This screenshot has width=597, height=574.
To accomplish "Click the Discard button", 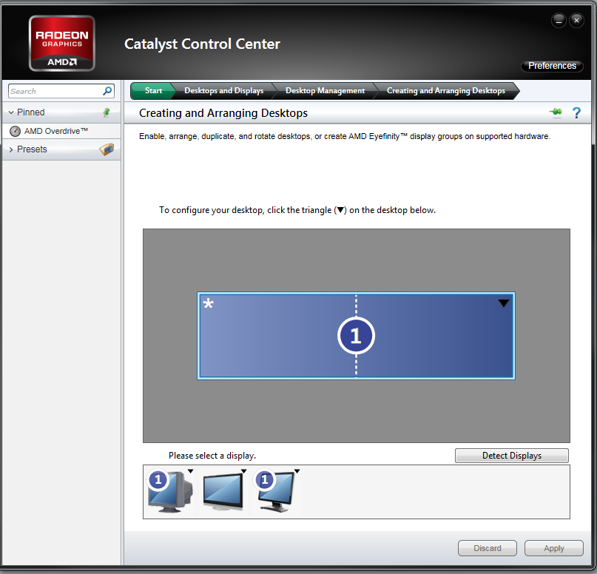I will pyautogui.click(x=488, y=548).
